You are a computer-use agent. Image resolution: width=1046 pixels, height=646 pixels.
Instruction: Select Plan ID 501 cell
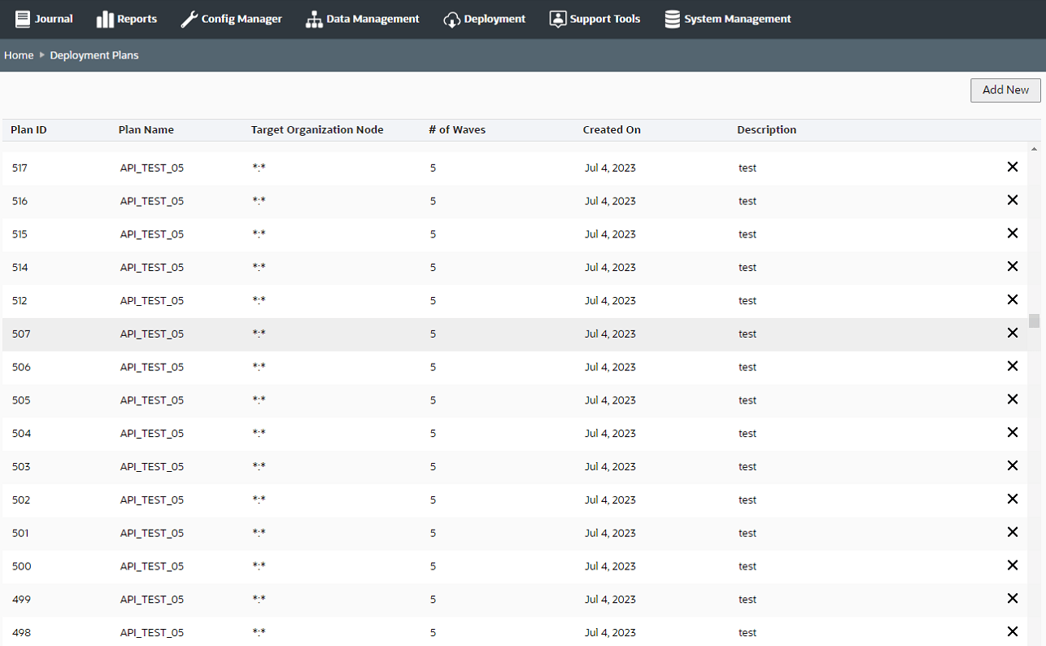coord(20,534)
